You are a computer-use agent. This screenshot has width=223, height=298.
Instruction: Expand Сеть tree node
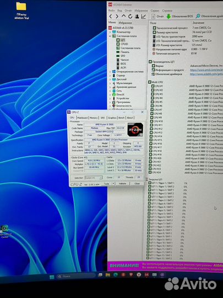[x=110, y=91]
